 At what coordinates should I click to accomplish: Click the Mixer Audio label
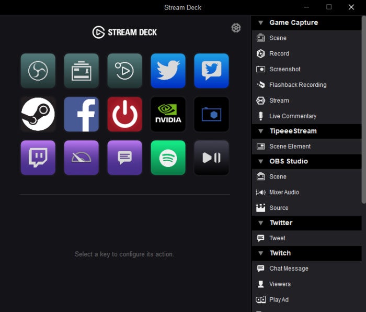pos(284,192)
